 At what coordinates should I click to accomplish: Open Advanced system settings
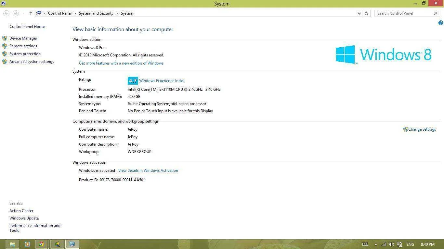[32, 62]
